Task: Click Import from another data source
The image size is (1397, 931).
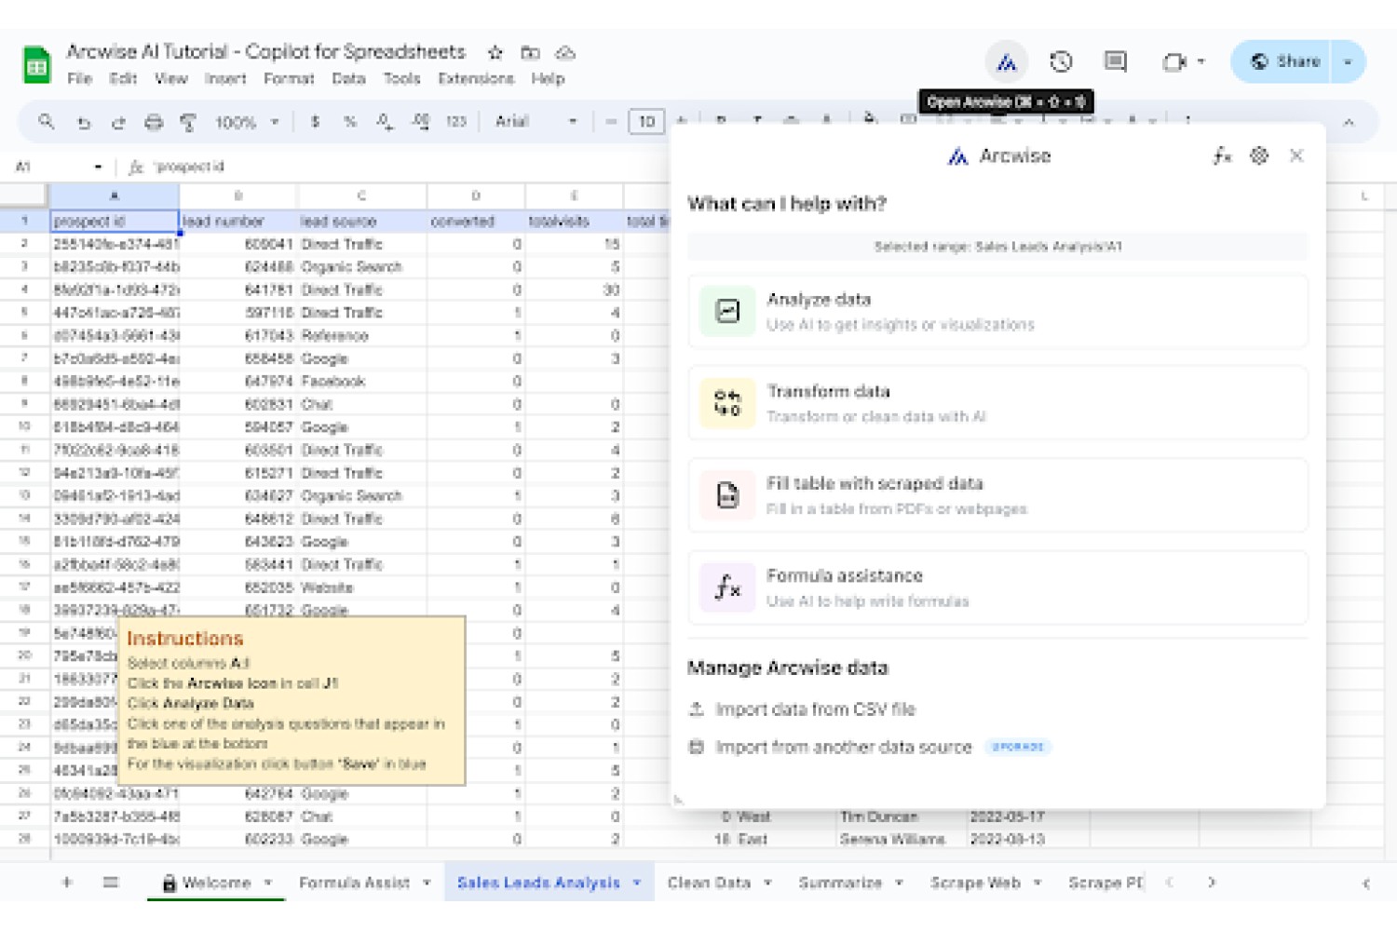Action: pyautogui.click(x=843, y=747)
